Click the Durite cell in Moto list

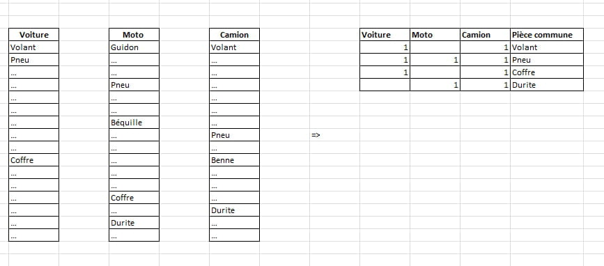pos(134,223)
